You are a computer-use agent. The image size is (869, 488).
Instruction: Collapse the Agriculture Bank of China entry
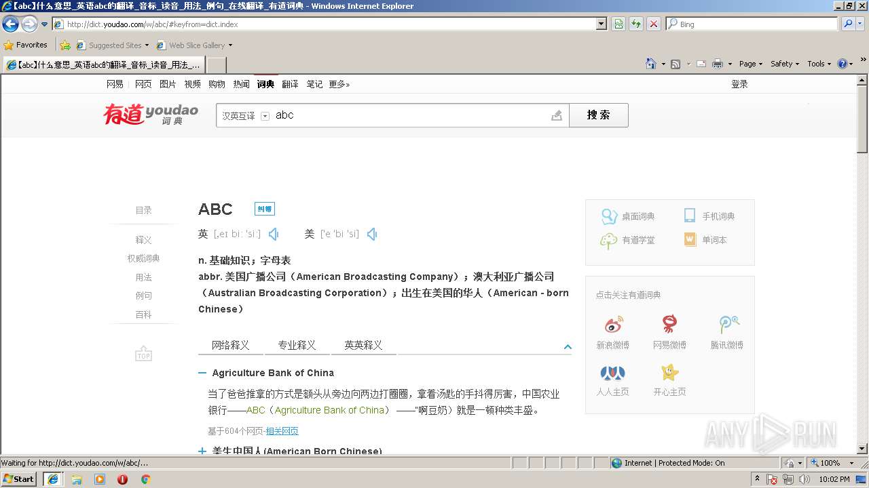point(202,373)
